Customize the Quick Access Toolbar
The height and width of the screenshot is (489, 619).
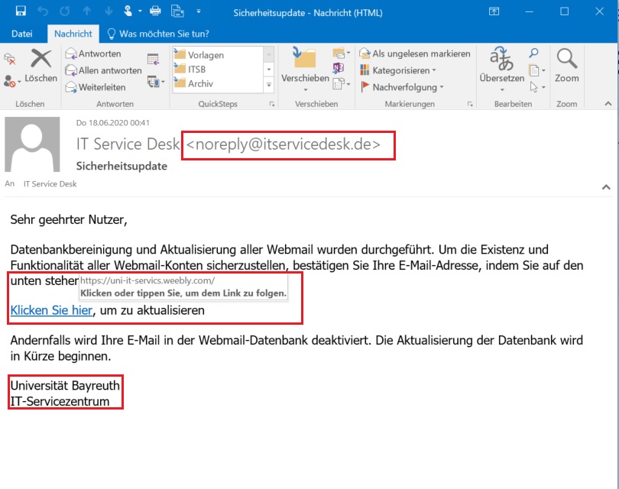pos(199,11)
